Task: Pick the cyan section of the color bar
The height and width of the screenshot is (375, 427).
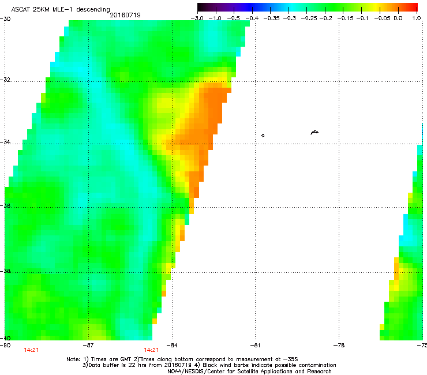Action: (293, 7)
